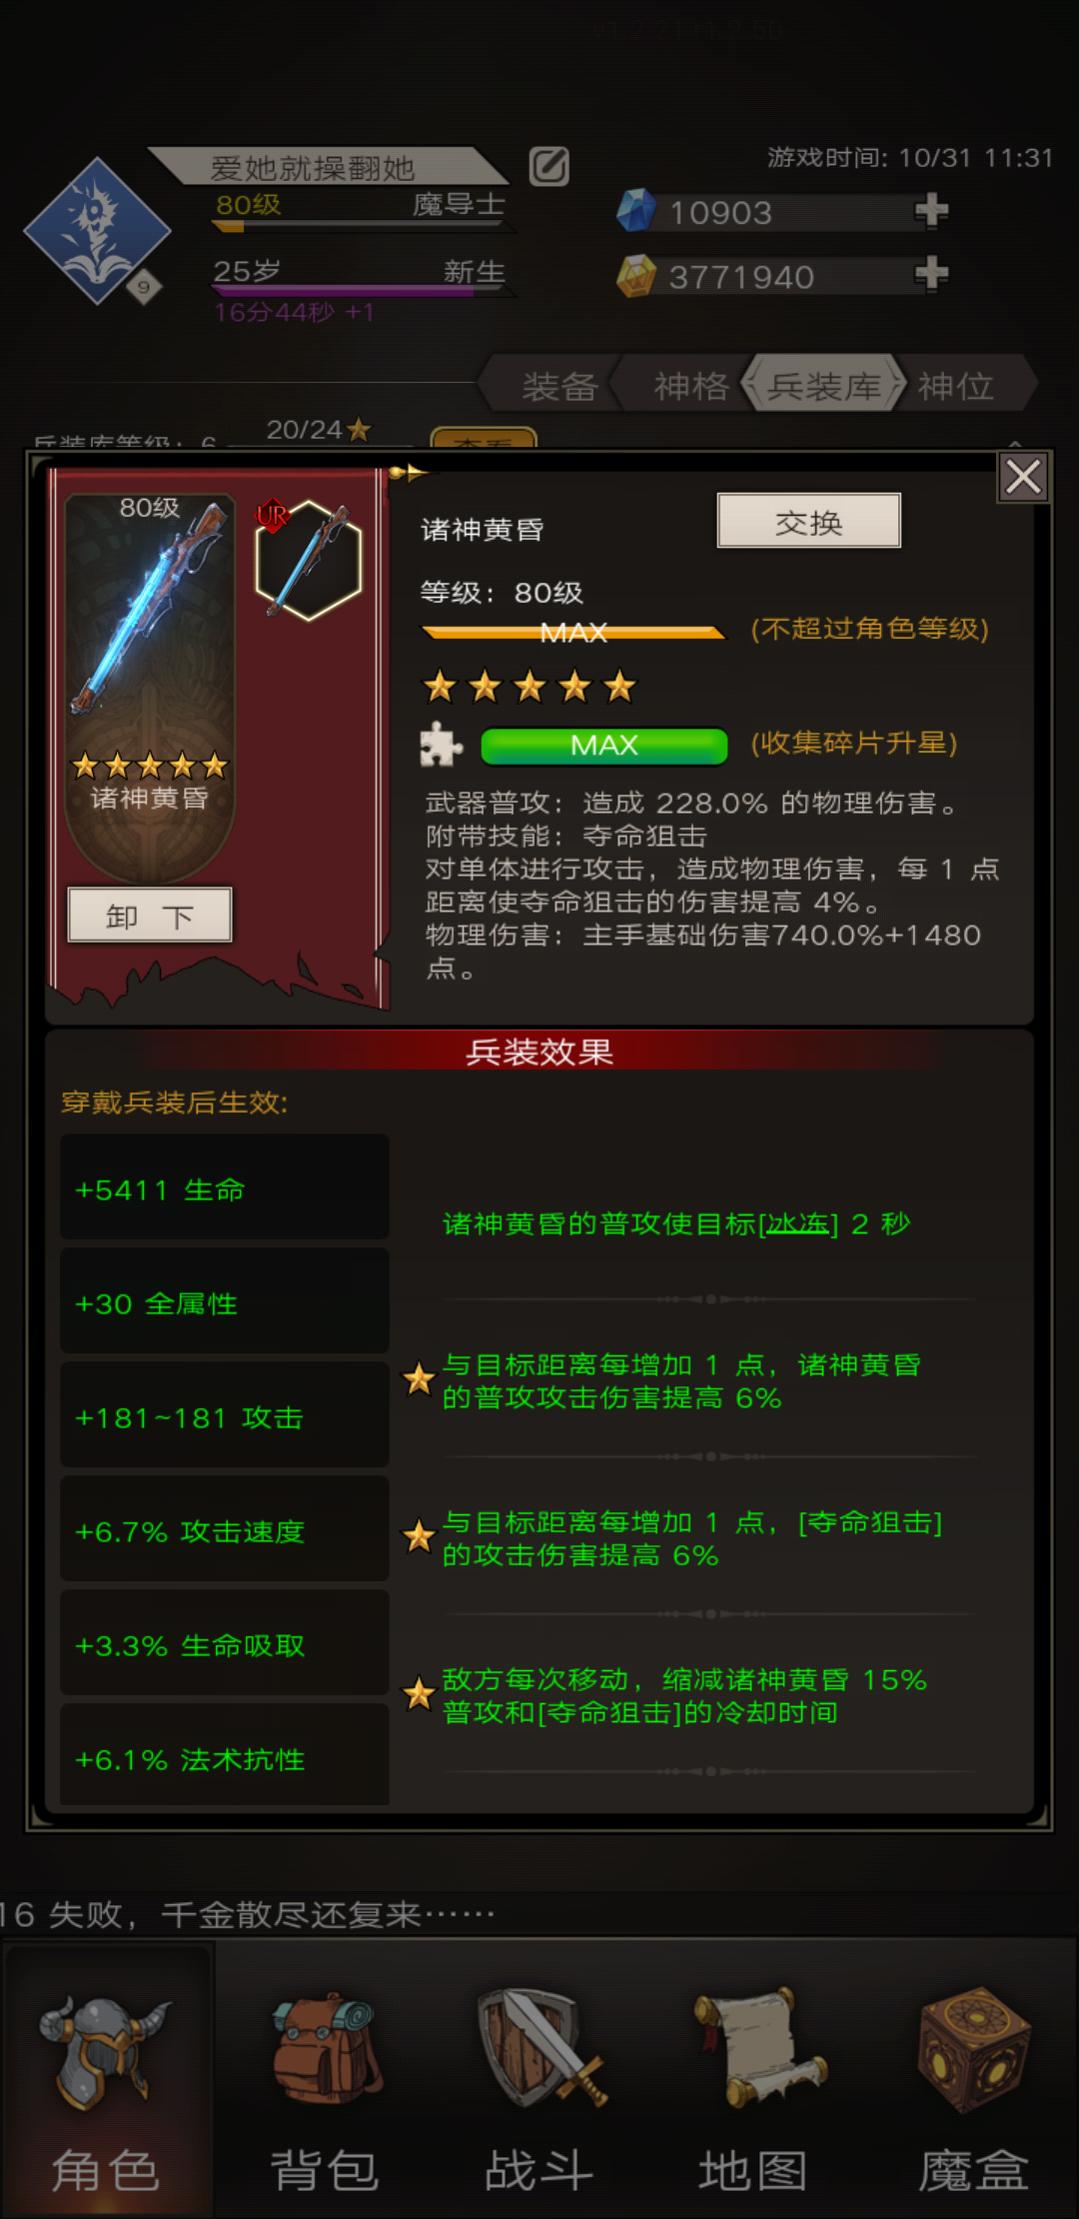Image resolution: width=1079 pixels, height=2219 pixels.
Task: Close the weapon detail popup
Action: click(x=1023, y=477)
